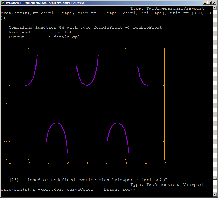Click the 'Compiling function %W' message
The height and width of the screenshot is (198, 218).
coord(85,27)
